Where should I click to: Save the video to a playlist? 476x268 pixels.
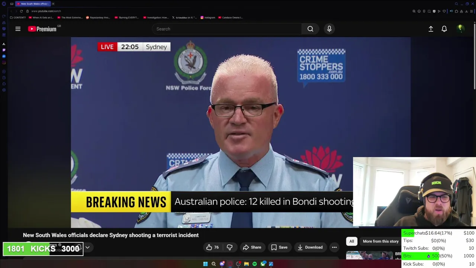pyautogui.click(x=279, y=247)
